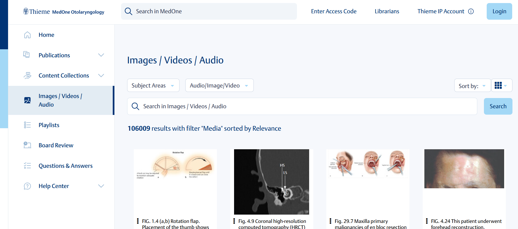Image resolution: width=518 pixels, height=229 pixels.
Task: Click the Home house icon in sidebar
Action: 27,35
